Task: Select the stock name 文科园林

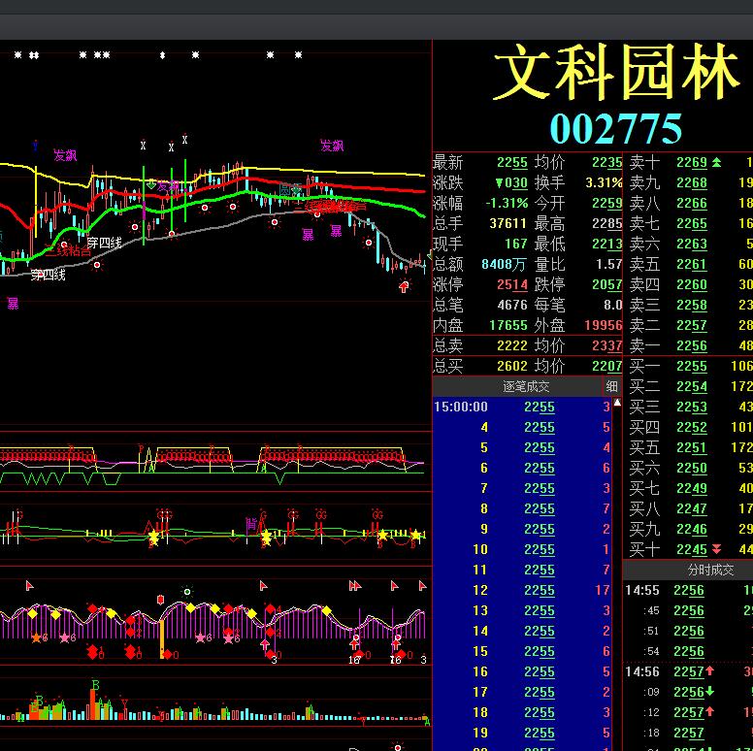Action: point(616,72)
